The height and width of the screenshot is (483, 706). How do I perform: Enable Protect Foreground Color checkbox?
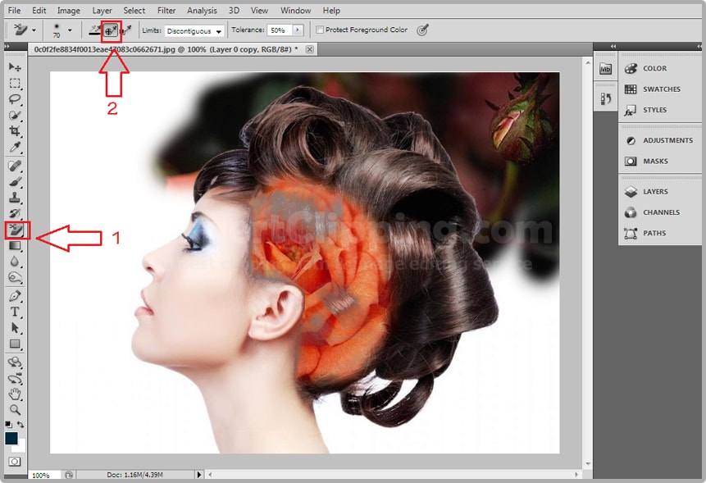(320, 30)
